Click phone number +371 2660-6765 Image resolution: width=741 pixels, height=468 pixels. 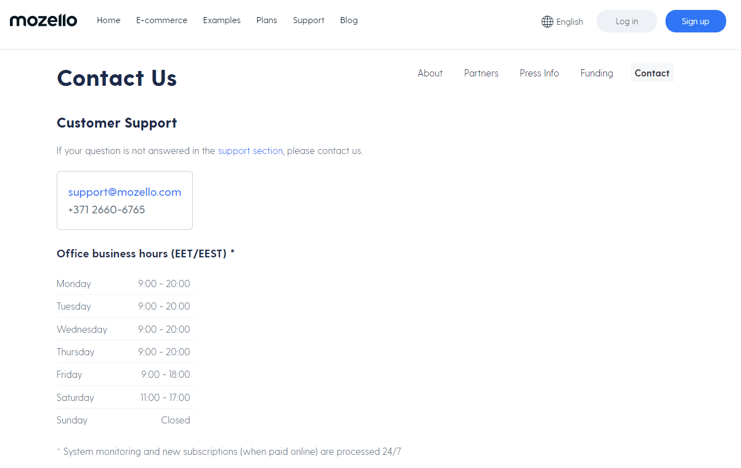[106, 210]
